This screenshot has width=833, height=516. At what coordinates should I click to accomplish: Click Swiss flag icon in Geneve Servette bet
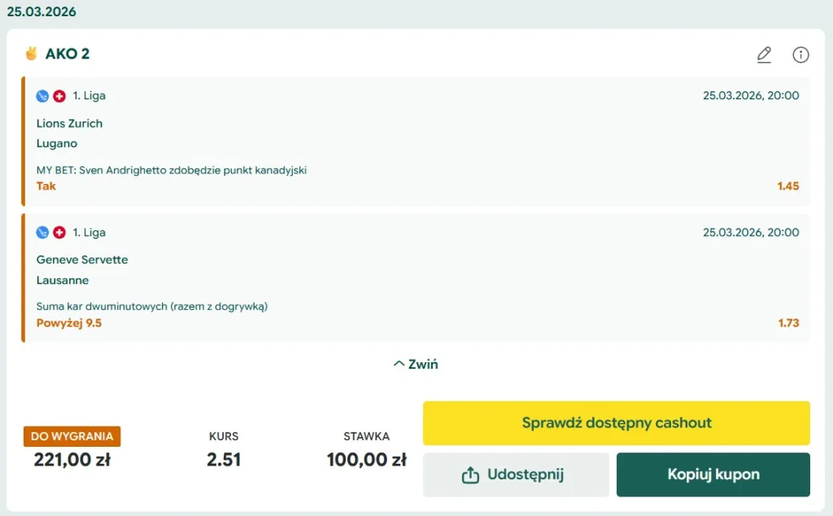59,233
